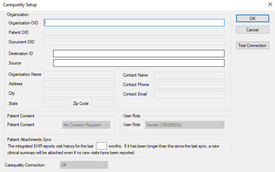Expand the User Role dropdown

click(x=184, y=125)
